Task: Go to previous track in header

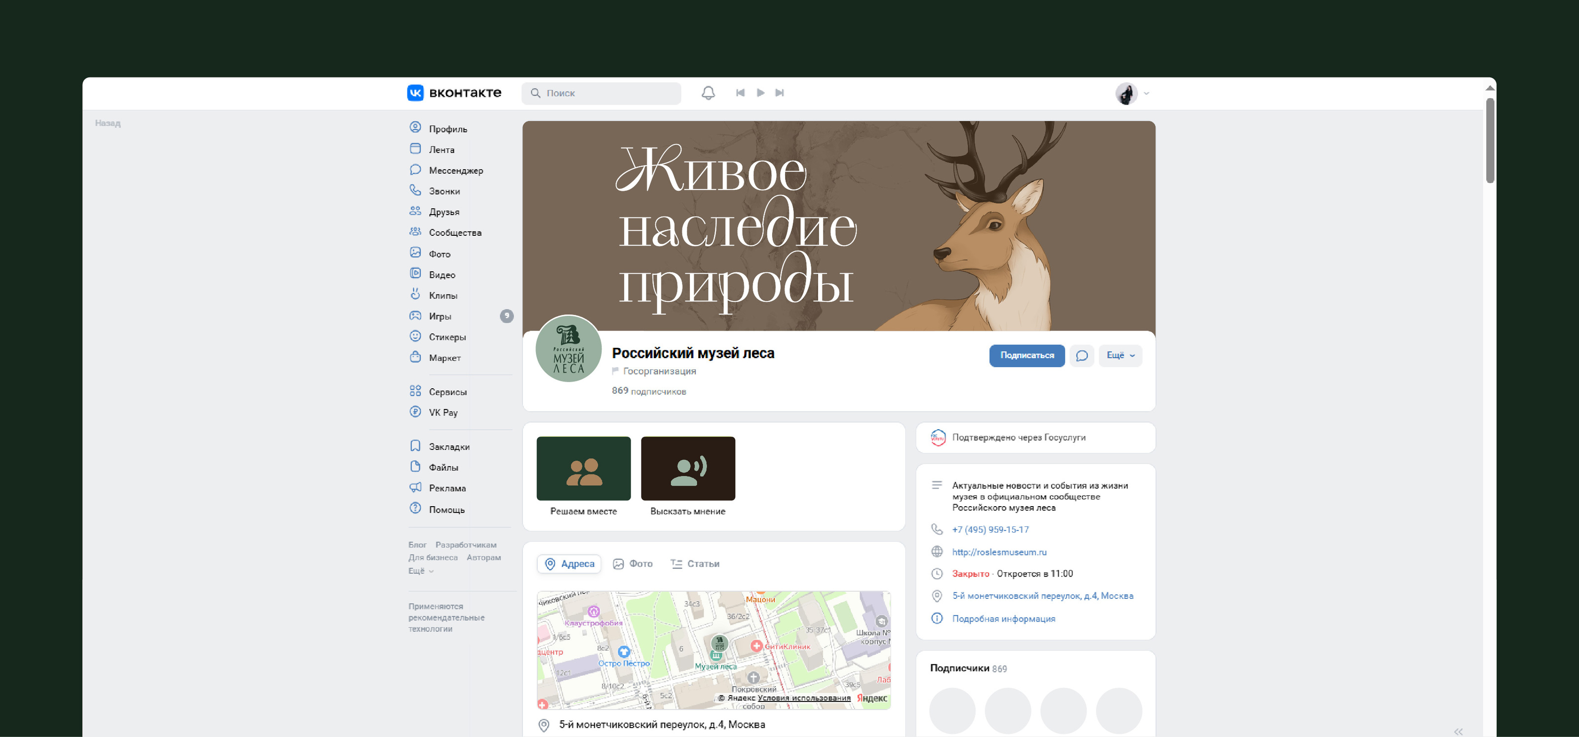Action: (740, 93)
